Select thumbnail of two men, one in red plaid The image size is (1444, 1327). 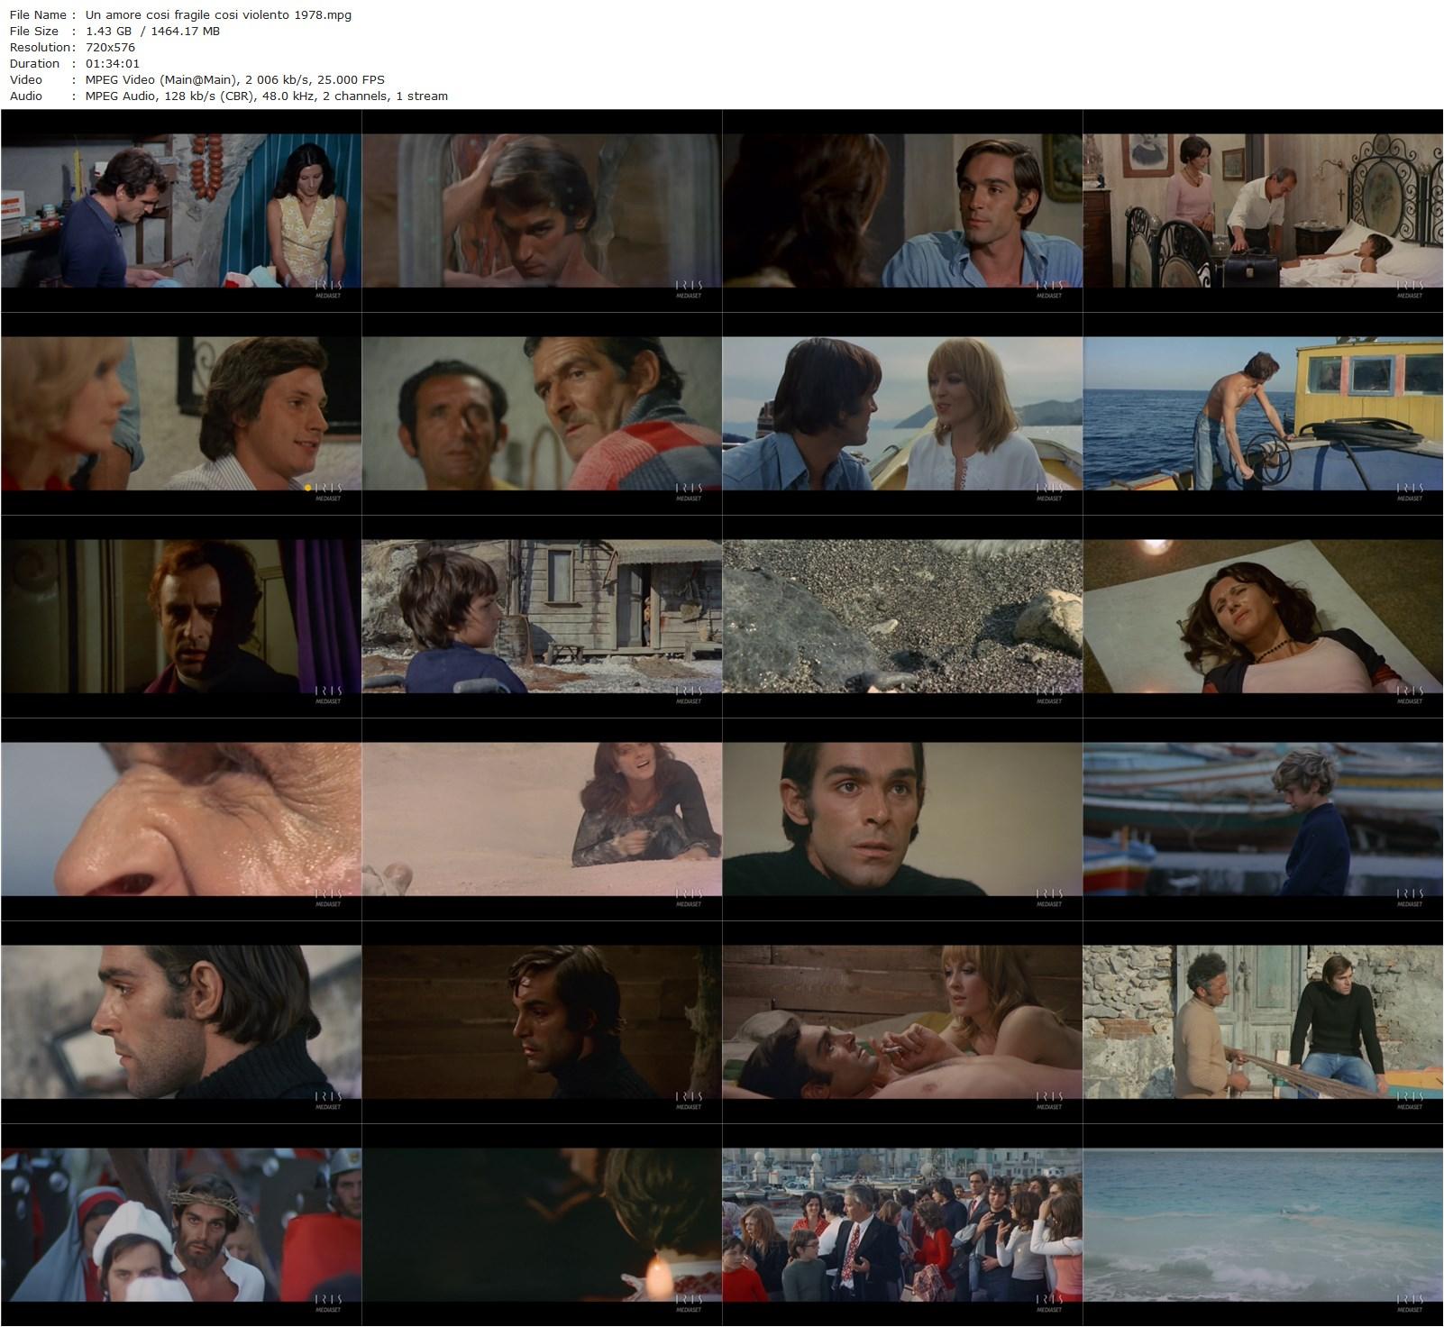click(542, 414)
